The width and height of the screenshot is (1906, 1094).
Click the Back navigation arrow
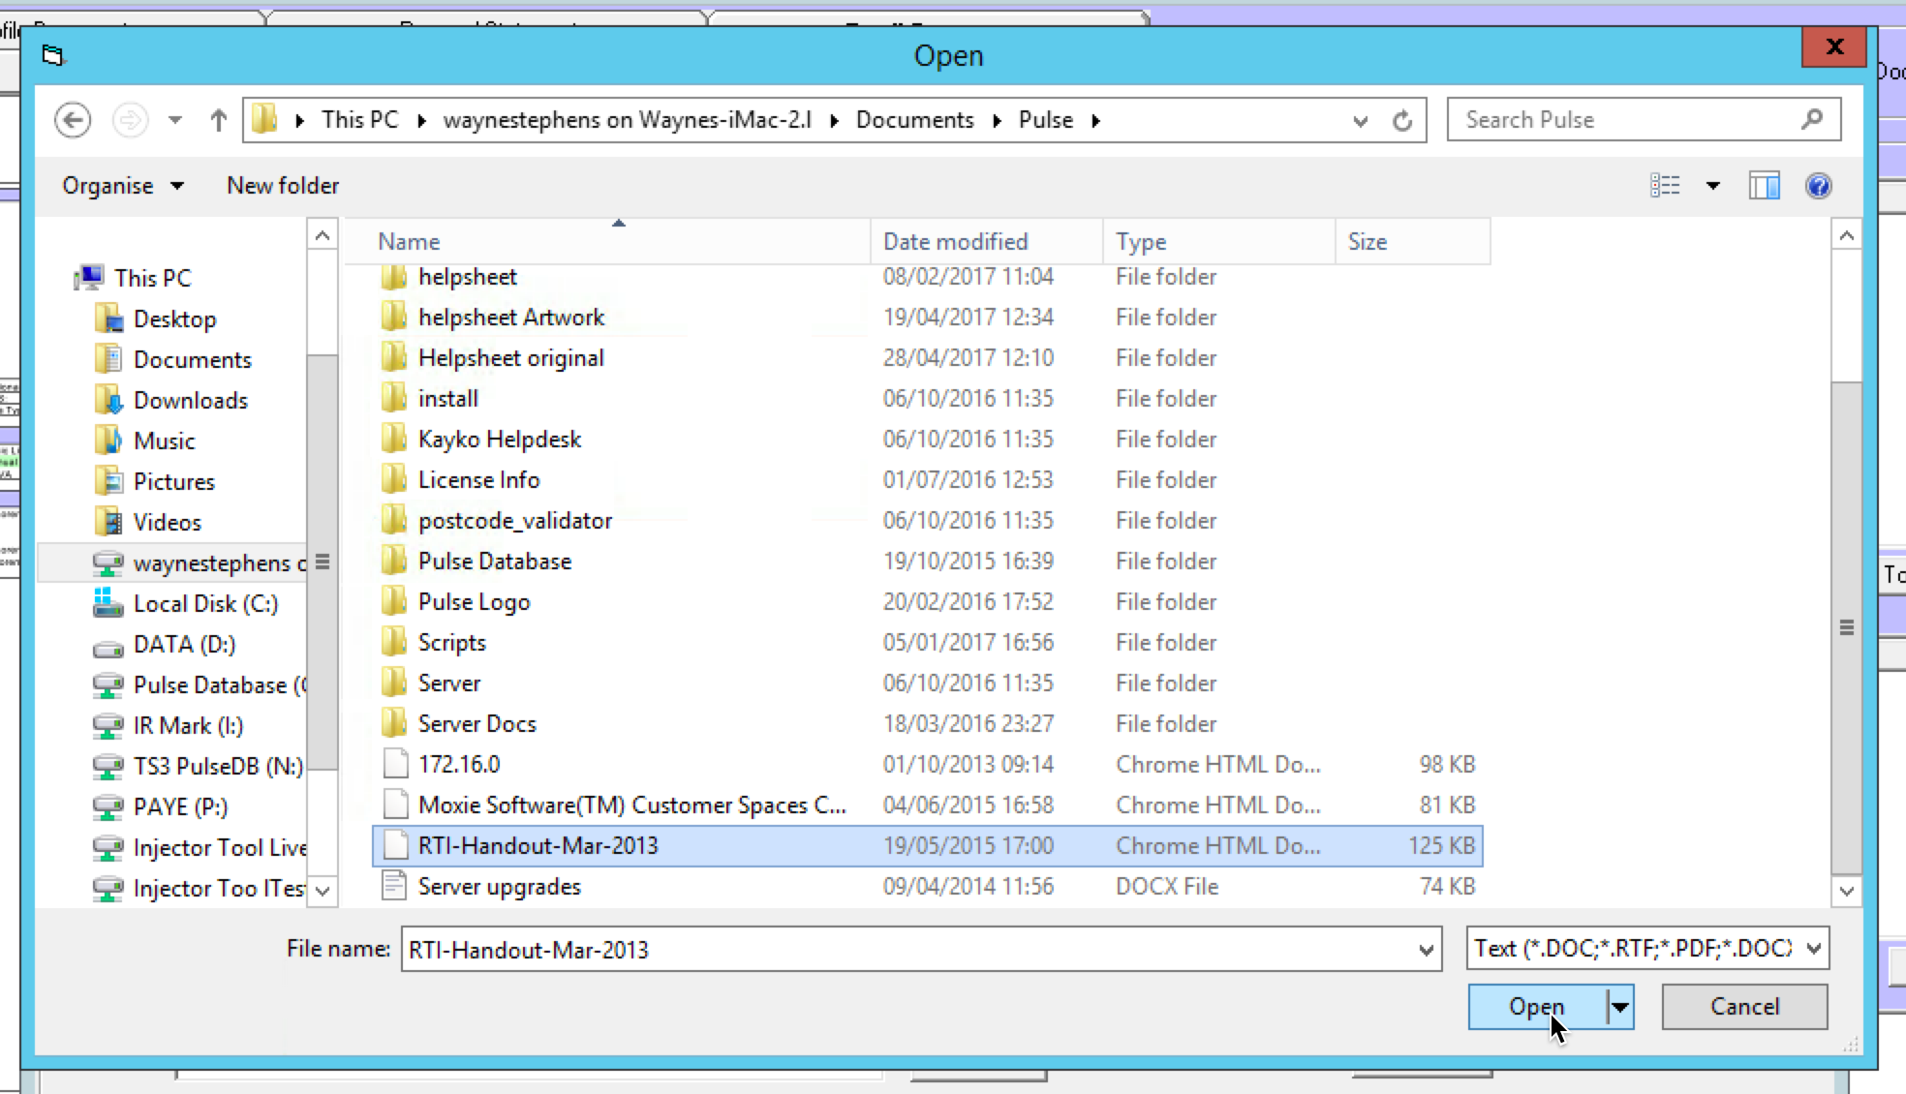point(73,120)
